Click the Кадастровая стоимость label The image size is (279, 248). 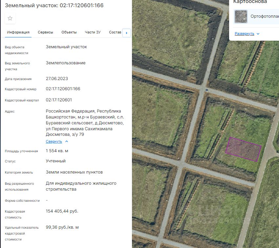tap(15, 215)
